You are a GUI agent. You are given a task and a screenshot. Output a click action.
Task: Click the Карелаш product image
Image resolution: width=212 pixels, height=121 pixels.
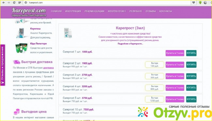[x=21, y=33]
